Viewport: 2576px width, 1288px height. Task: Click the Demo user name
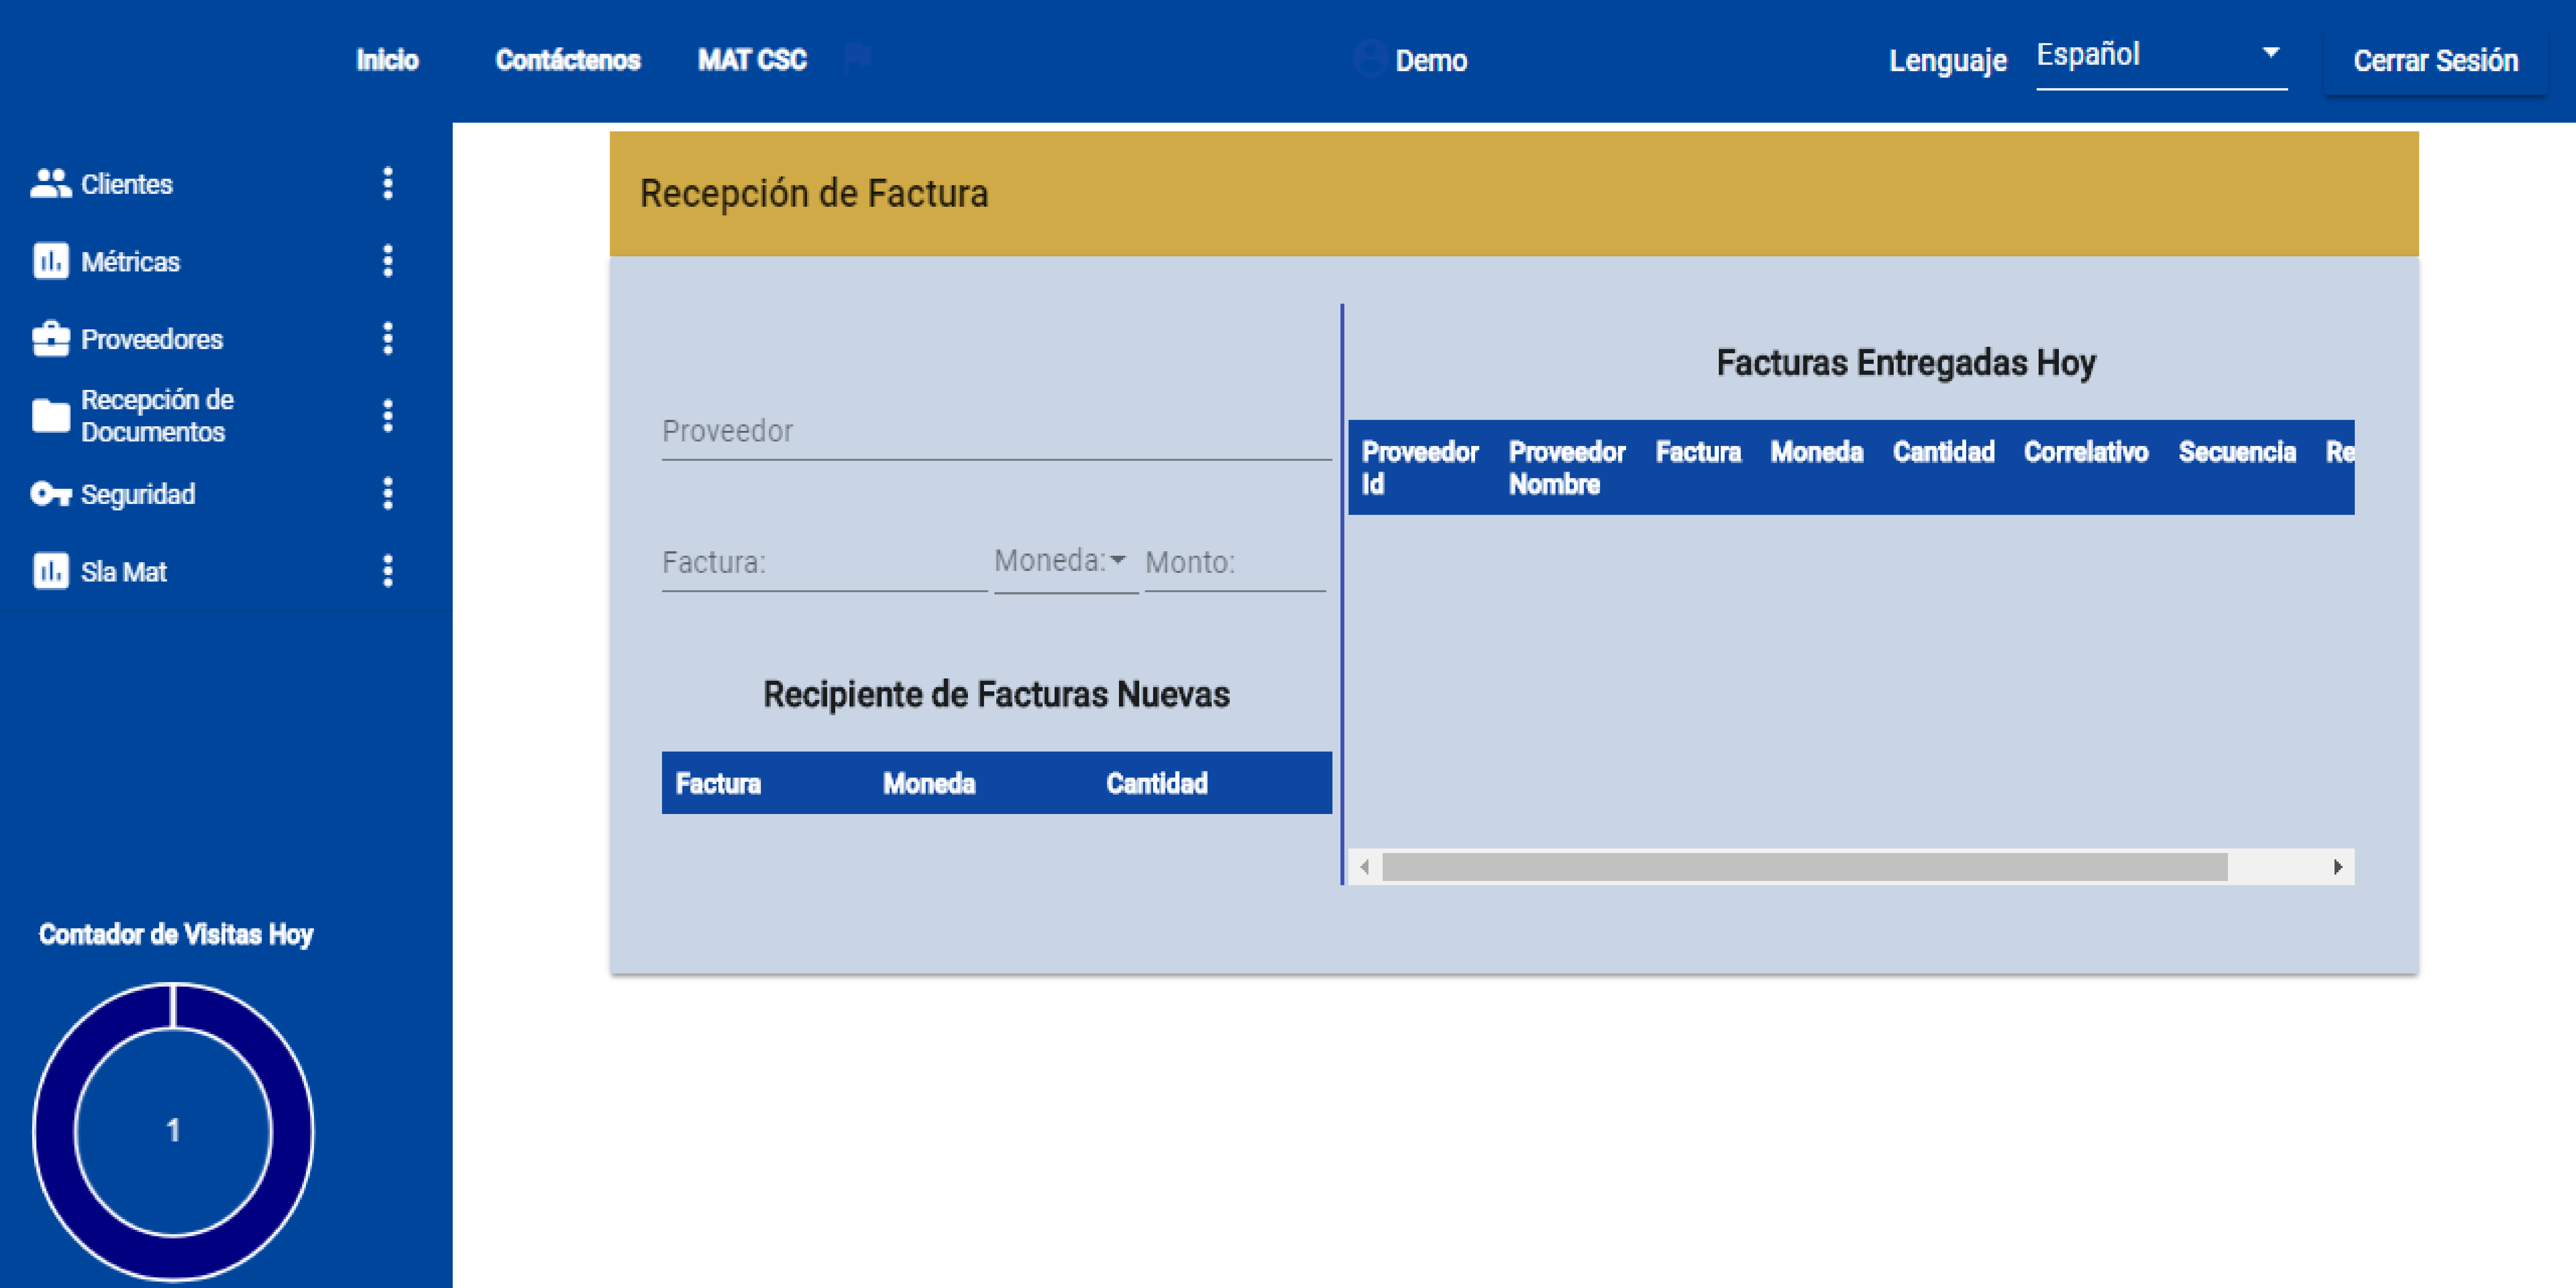click(1431, 61)
